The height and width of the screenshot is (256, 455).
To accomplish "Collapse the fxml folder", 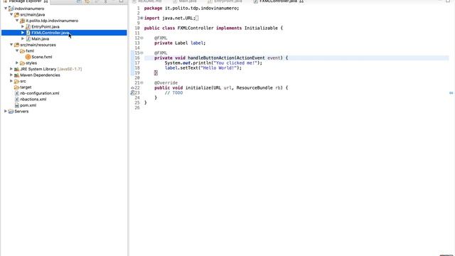I will [17, 50].
